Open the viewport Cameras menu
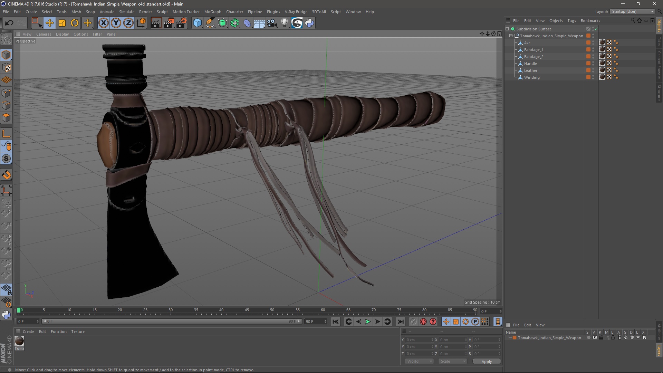The height and width of the screenshot is (373, 663). pos(44,34)
